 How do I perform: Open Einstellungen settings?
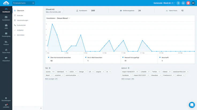click(6, 99)
